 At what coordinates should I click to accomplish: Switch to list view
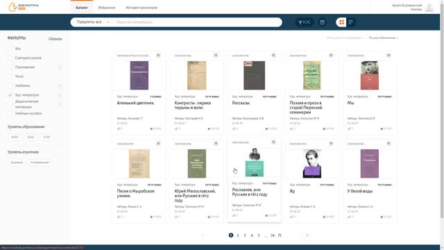pos(350,22)
